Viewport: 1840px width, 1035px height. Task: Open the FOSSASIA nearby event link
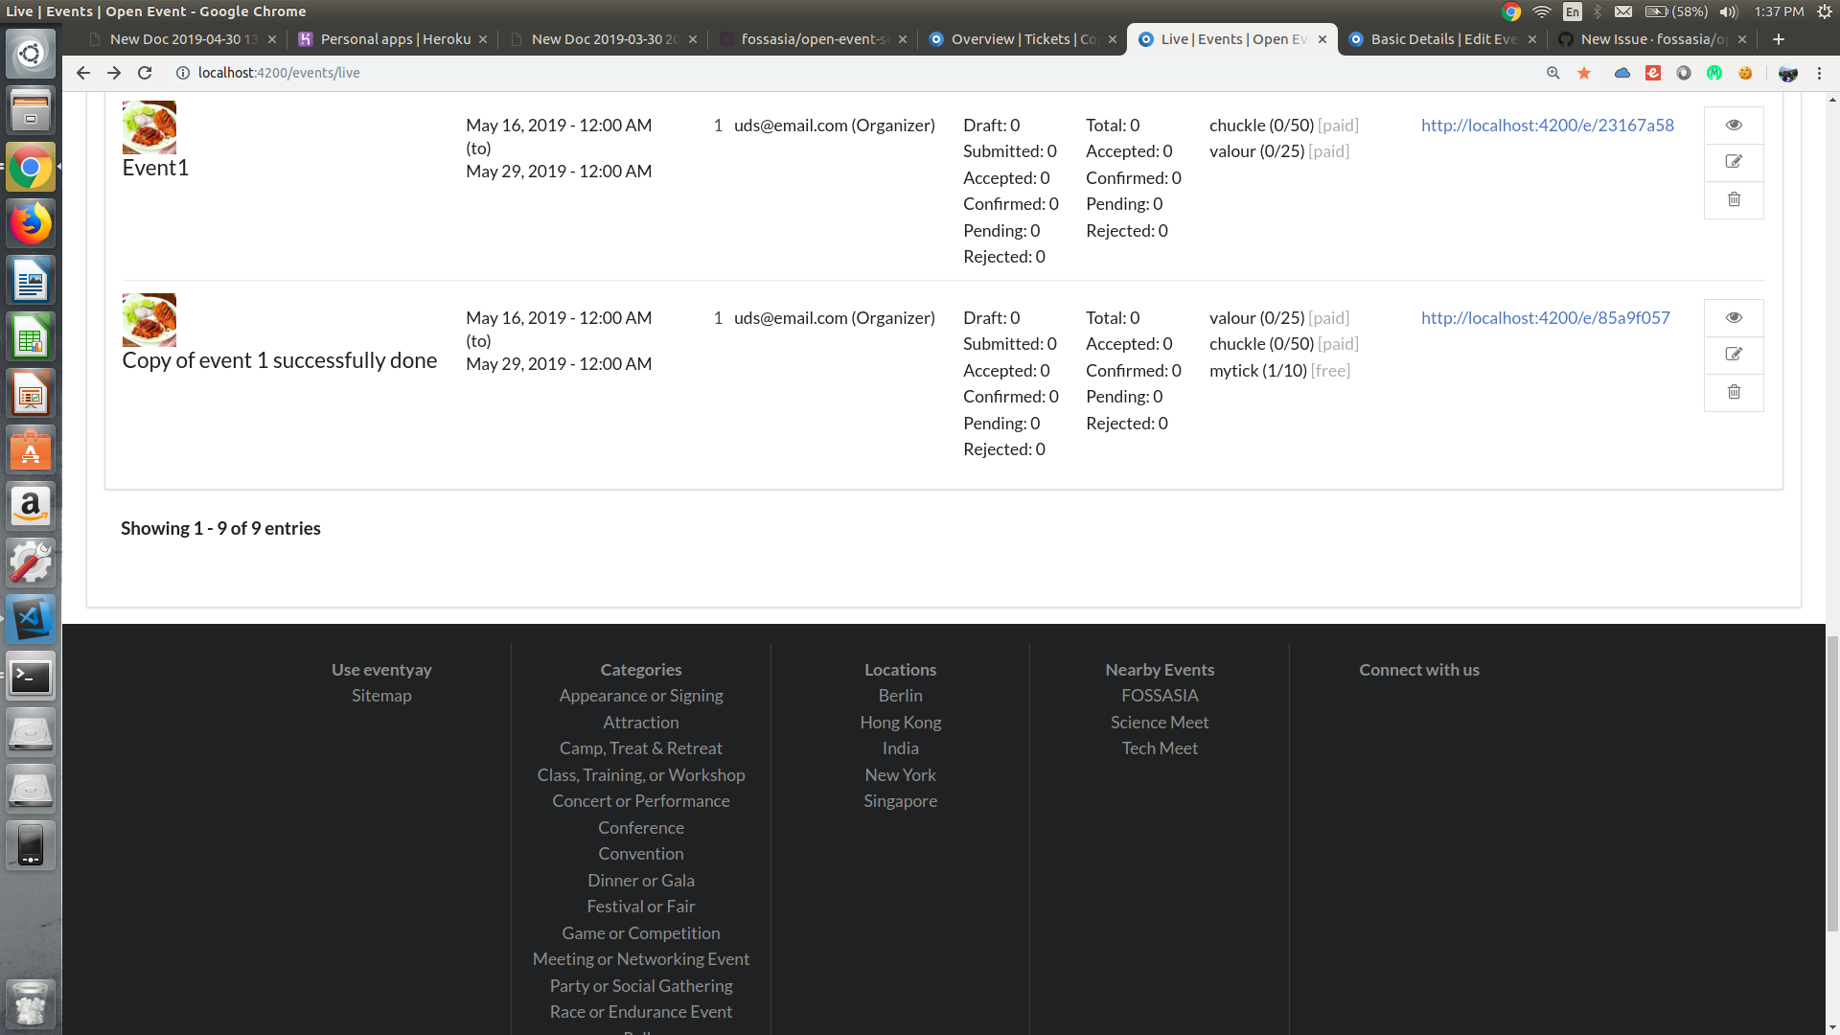(x=1160, y=696)
